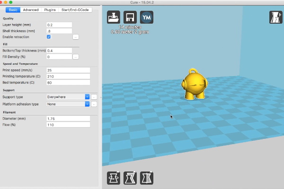284x189 pixels.
Task: Click ellipsis button beside Fill Density
Action: [76, 57]
